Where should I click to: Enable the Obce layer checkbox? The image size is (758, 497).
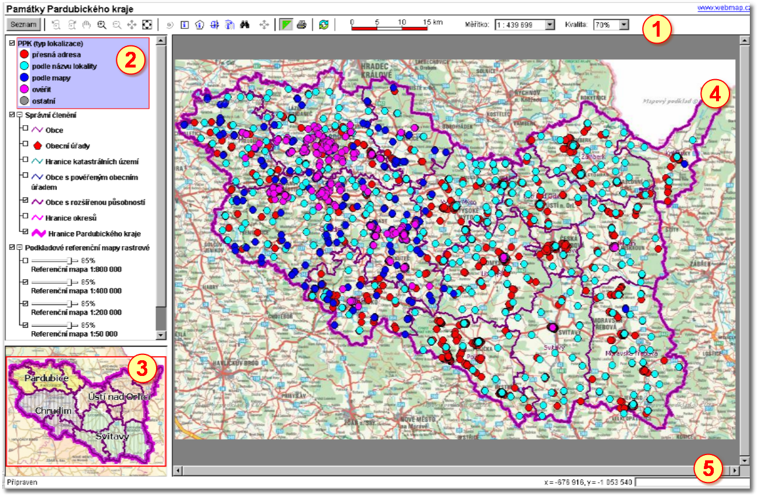(25, 128)
